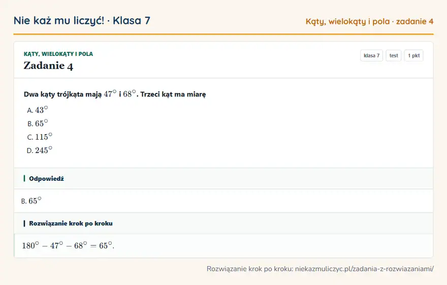Click the '1 pkt' tag

413,55
